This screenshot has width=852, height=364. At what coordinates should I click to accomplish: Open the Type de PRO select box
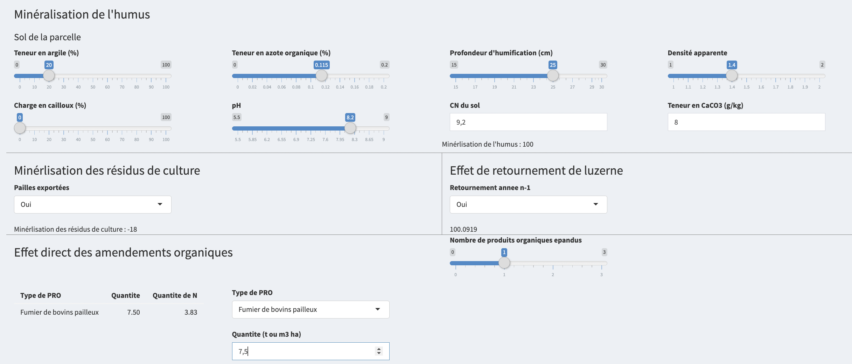click(x=310, y=309)
